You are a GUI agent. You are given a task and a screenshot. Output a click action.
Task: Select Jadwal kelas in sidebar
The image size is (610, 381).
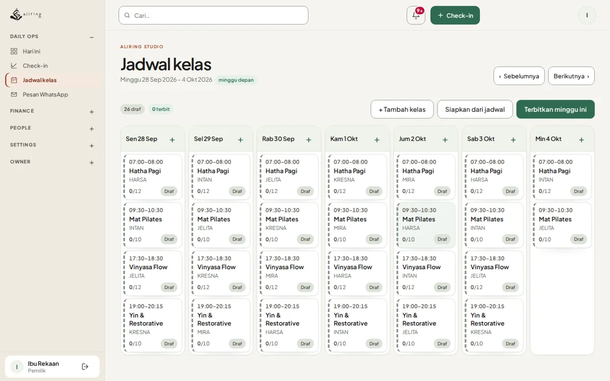pyautogui.click(x=52, y=80)
